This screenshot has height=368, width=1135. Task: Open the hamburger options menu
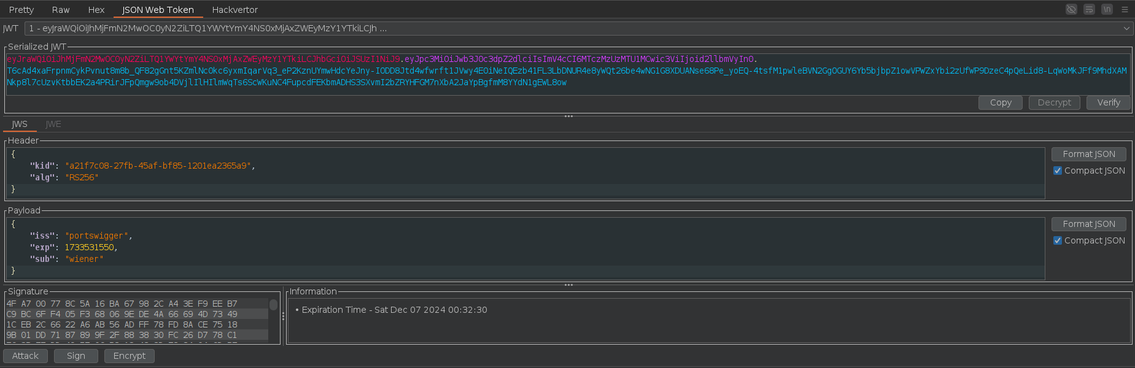pyautogui.click(x=1125, y=9)
